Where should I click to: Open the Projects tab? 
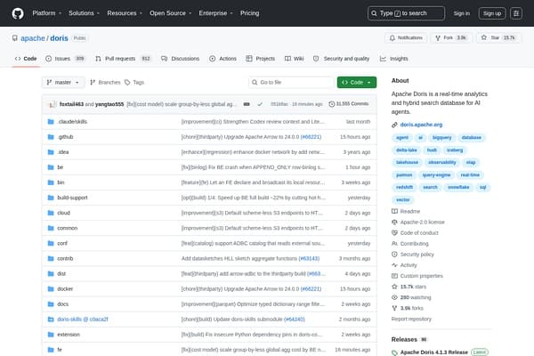coord(261,59)
